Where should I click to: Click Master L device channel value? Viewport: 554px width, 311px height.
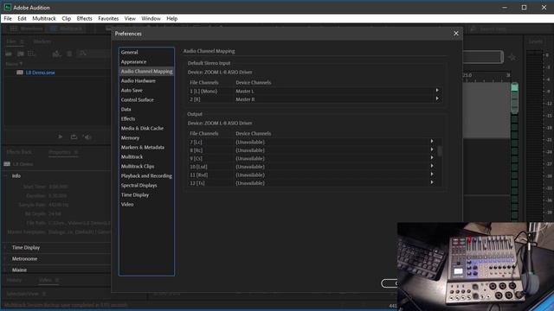[245, 91]
